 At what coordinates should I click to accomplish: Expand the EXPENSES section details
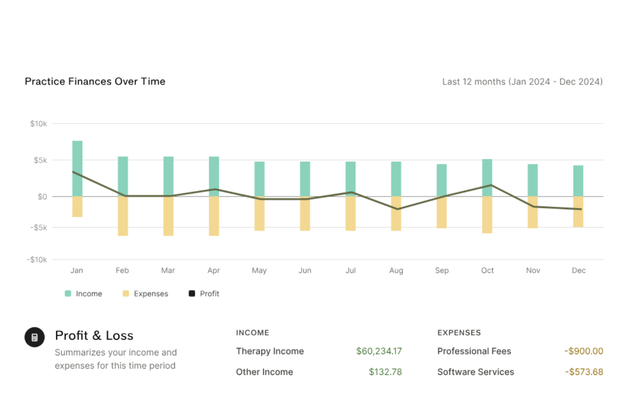pyautogui.click(x=459, y=333)
